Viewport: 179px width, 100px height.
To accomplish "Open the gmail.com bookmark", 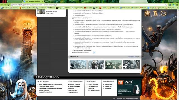I will tap(160, 8).
